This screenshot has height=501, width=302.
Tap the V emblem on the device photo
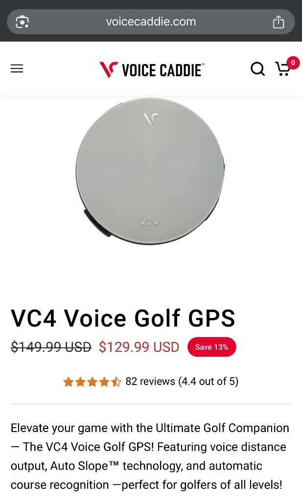pyautogui.click(x=150, y=119)
